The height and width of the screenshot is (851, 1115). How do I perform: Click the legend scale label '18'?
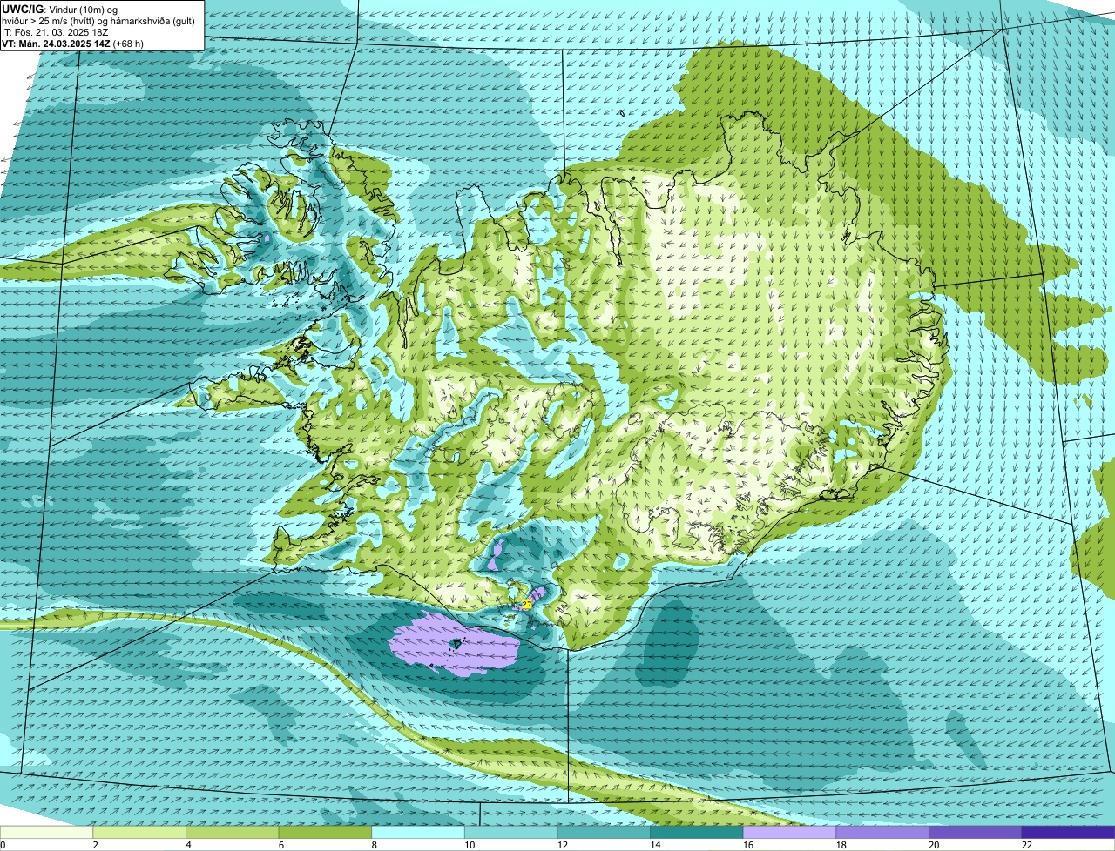pyautogui.click(x=841, y=845)
